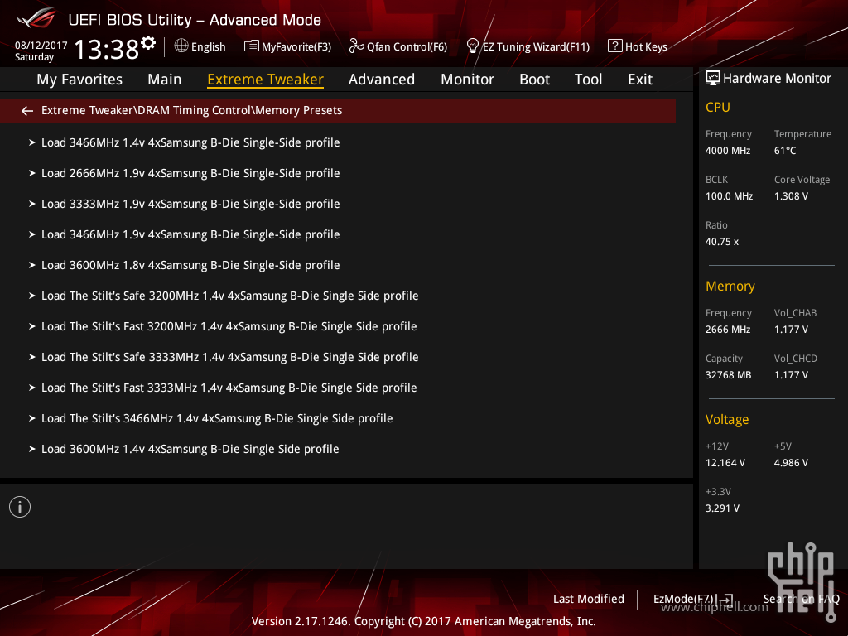
Task: Click the BCLK value 100.0 MHz
Action: (x=729, y=196)
